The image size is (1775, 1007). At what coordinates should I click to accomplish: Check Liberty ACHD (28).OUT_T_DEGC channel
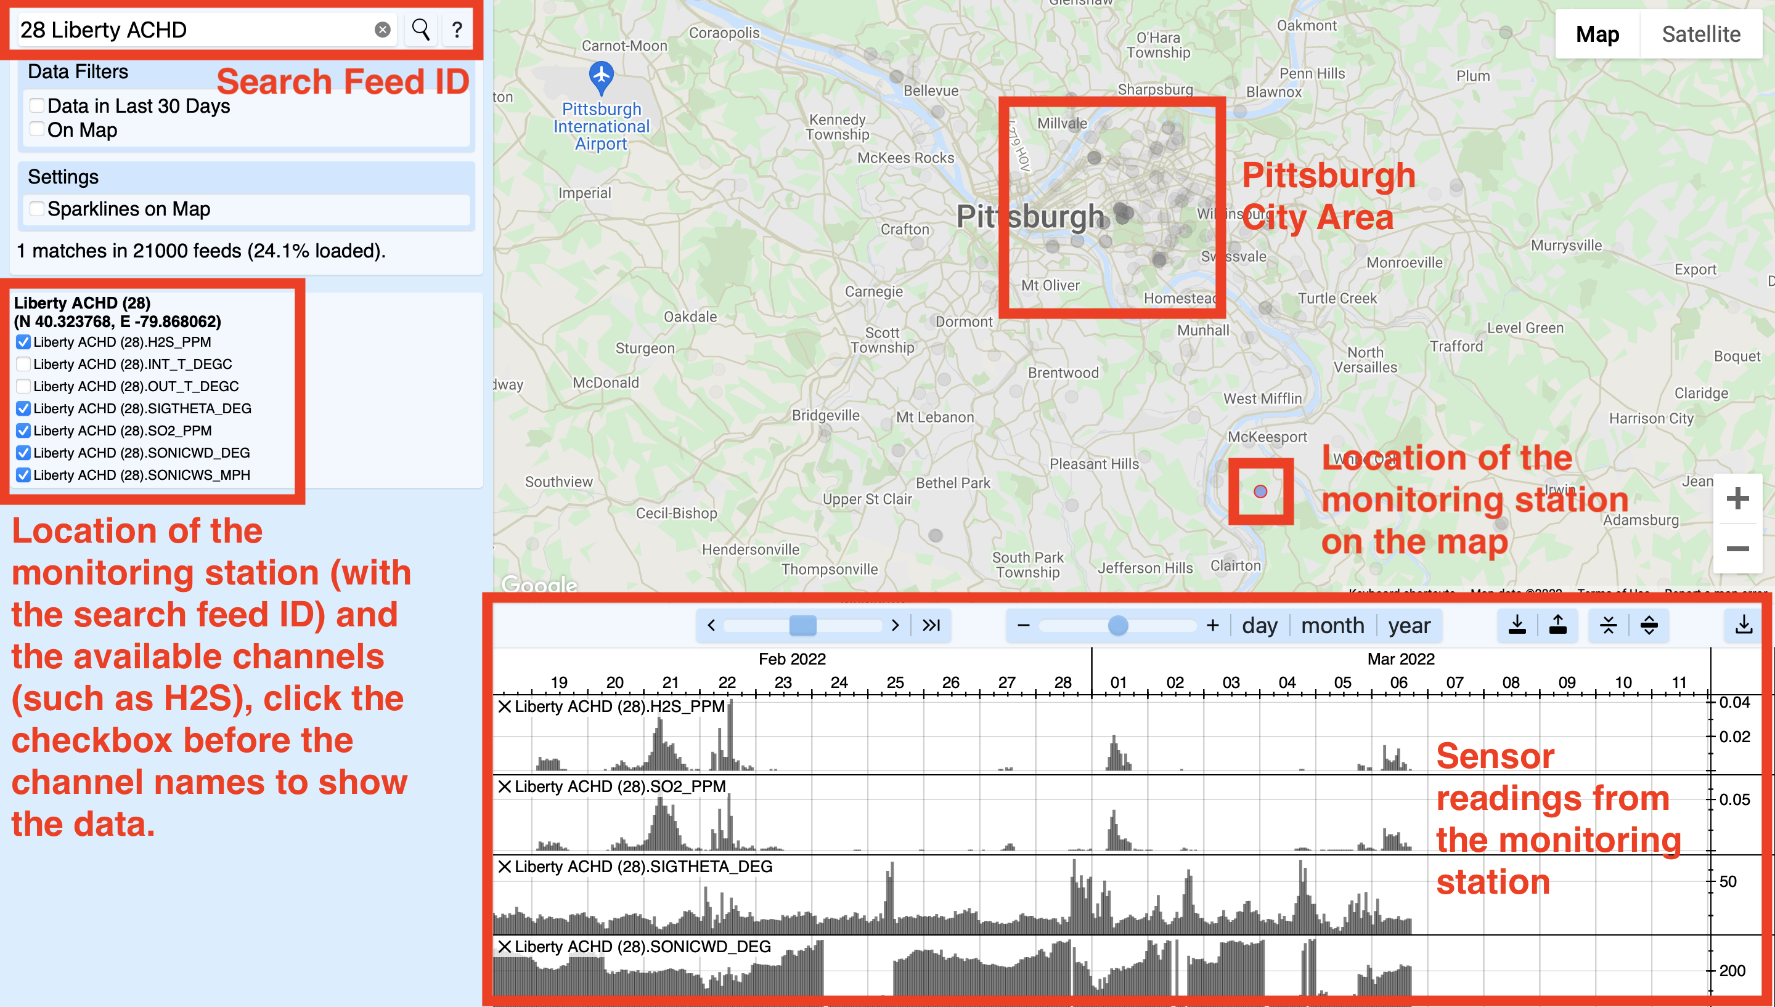(23, 386)
